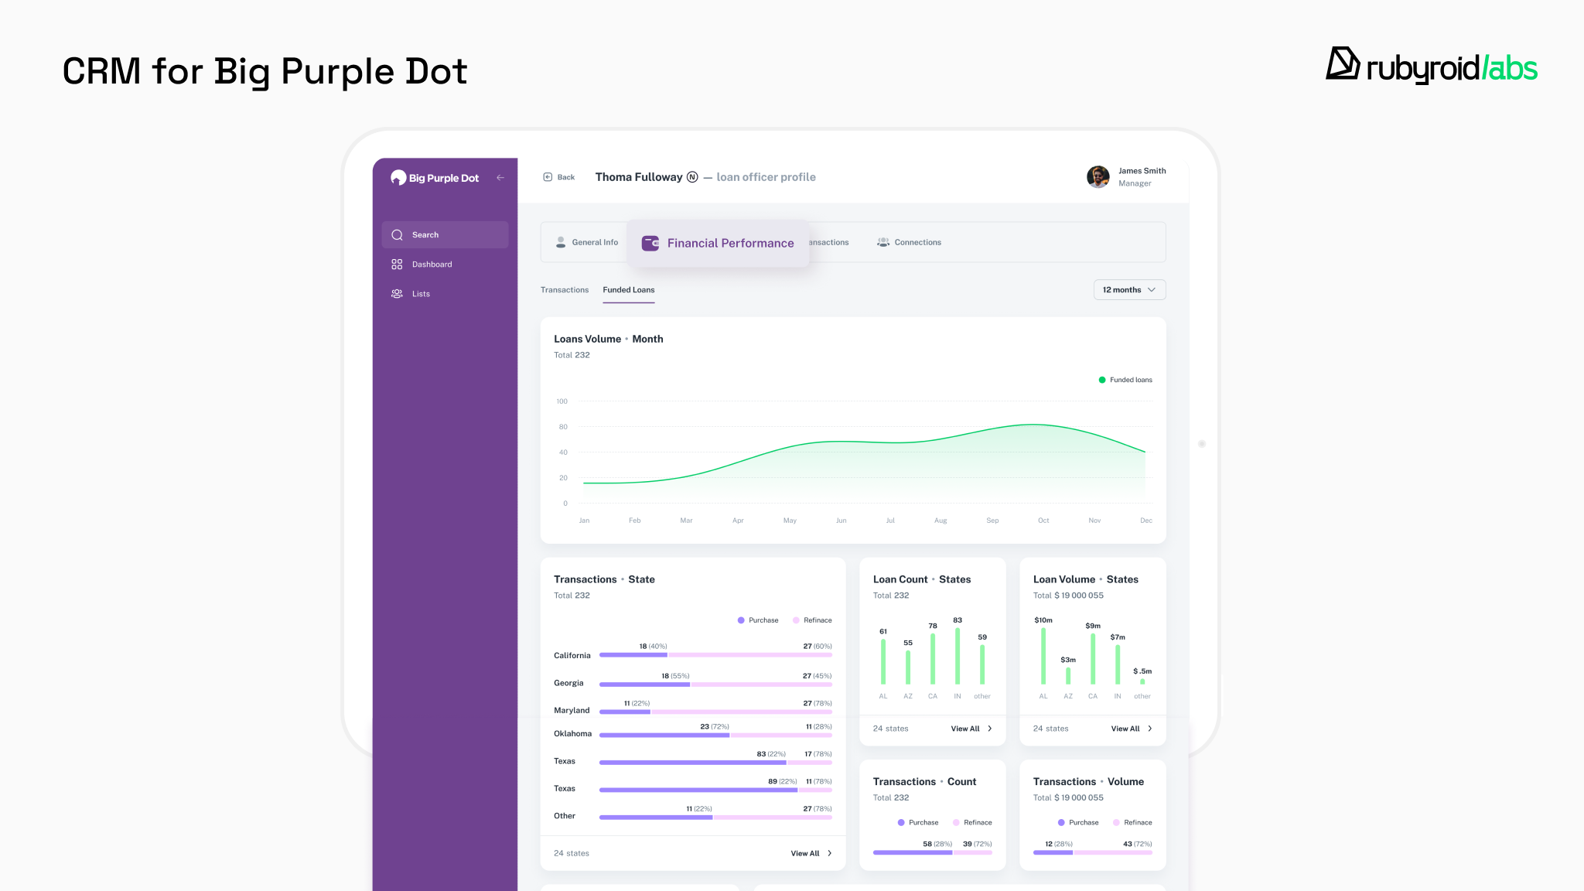Switch to the General Info tab

coord(587,242)
